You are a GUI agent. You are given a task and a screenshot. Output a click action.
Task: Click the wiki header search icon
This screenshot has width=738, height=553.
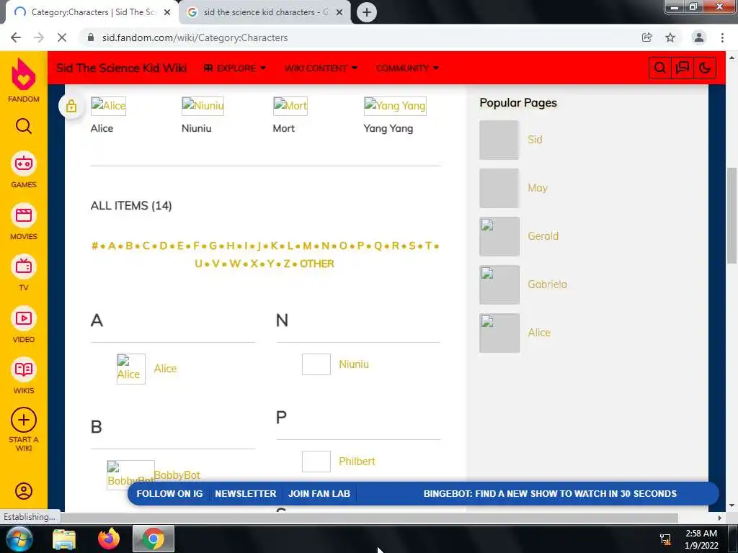660,68
